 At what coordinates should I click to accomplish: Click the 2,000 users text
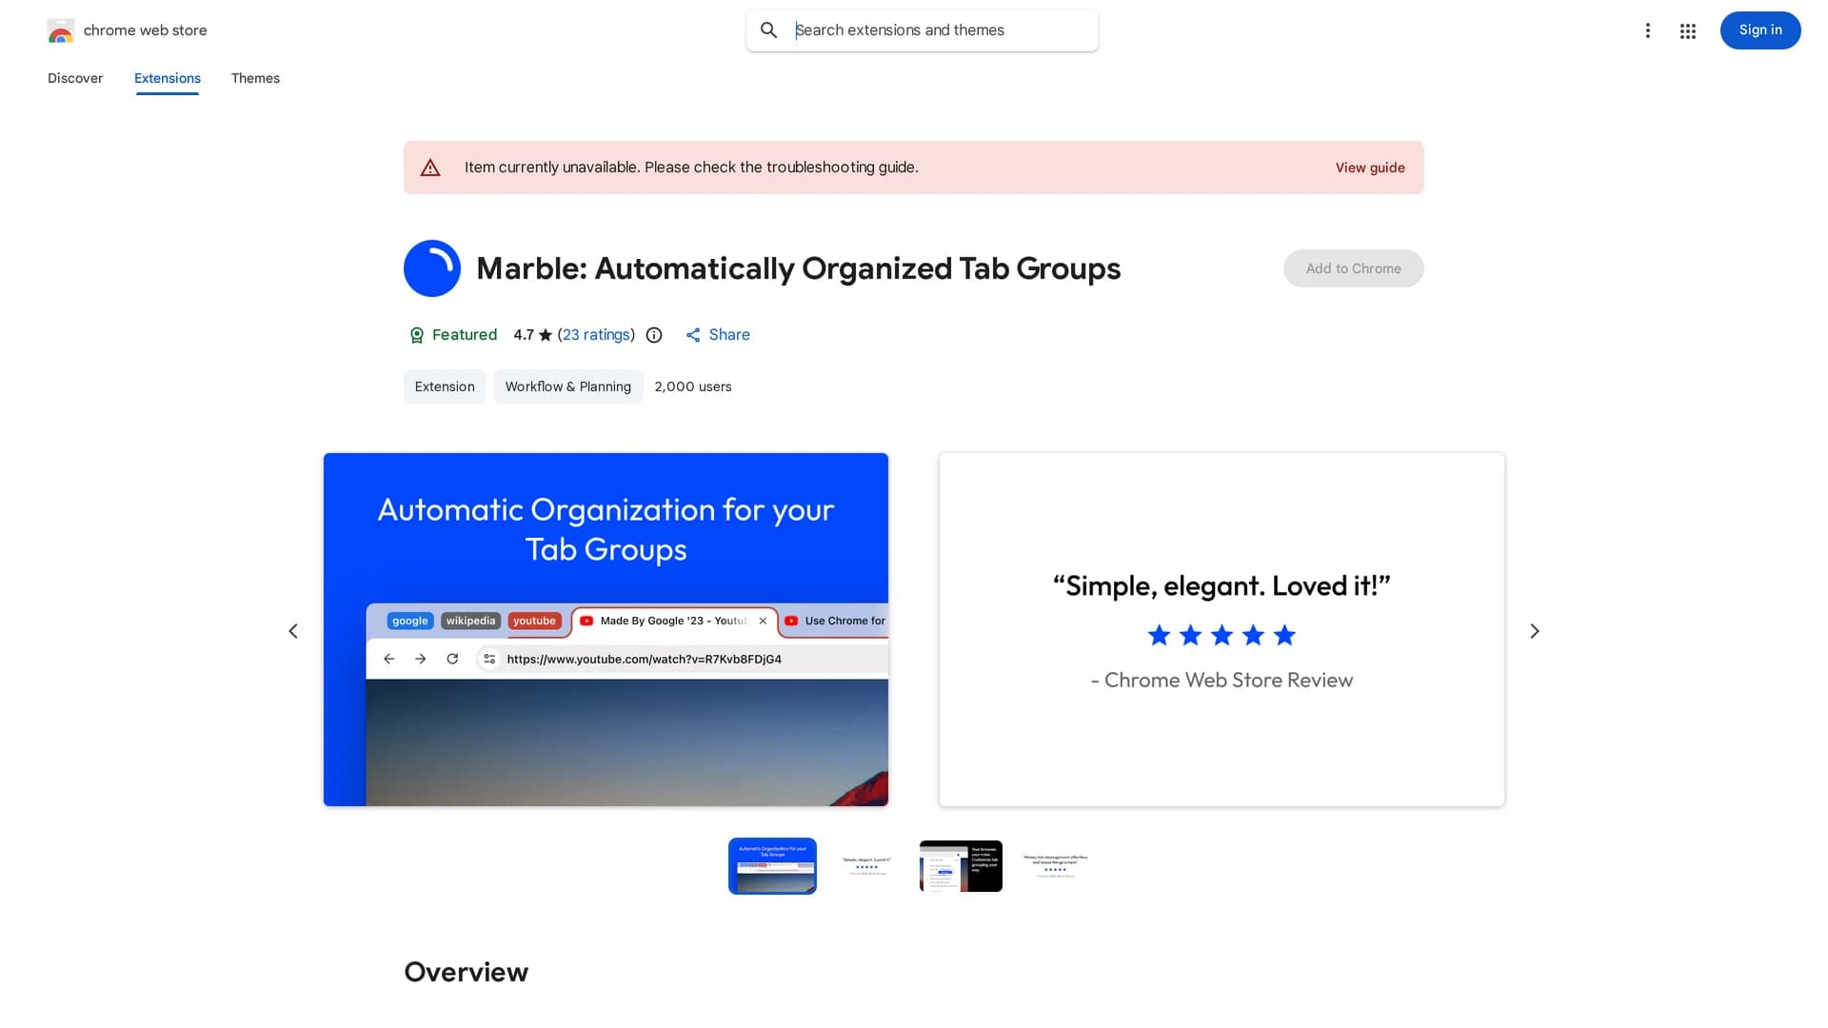pyautogui.click(x=693, y=386)
